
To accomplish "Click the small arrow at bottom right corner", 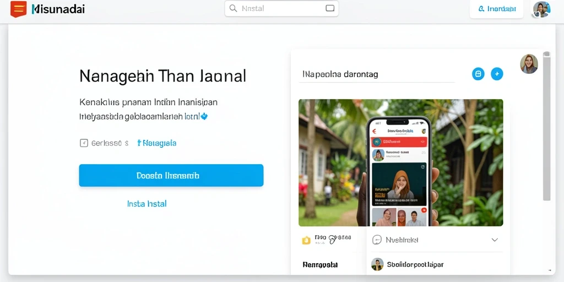I will click(x=549, y=270).
